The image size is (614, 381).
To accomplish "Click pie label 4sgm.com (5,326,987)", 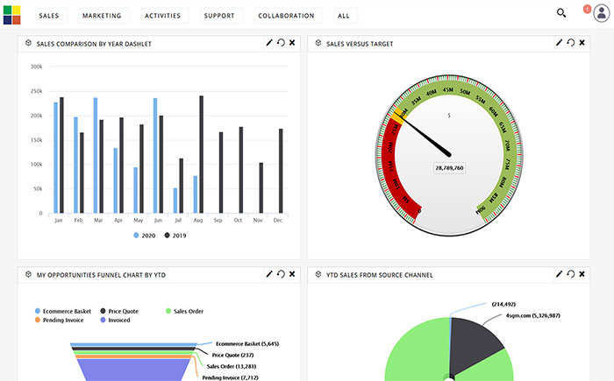I will 533,315.
